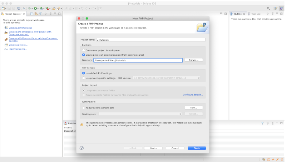Open the Configure default... link
Viewport: 286px width, 162px height.
coord(193,95)
